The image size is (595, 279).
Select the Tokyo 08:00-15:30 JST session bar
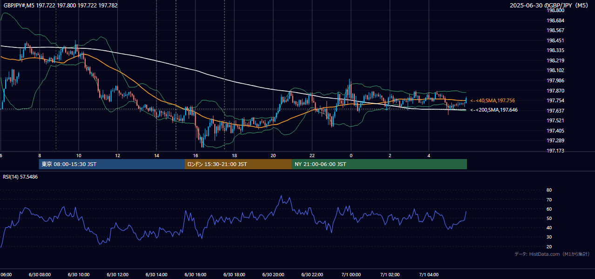[112, 164]
